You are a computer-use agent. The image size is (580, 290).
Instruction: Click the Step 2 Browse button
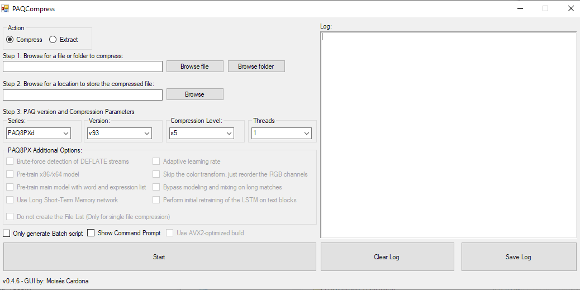(194, 94)
